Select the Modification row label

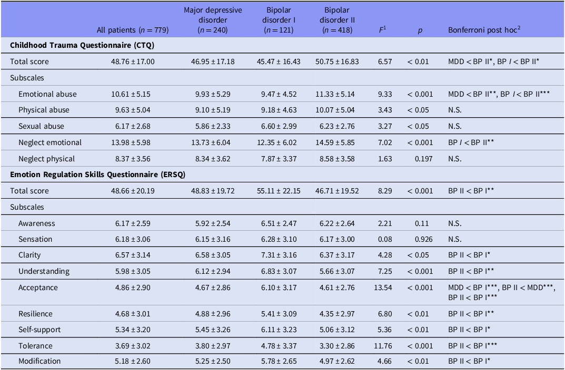click(x=39, y=361)
